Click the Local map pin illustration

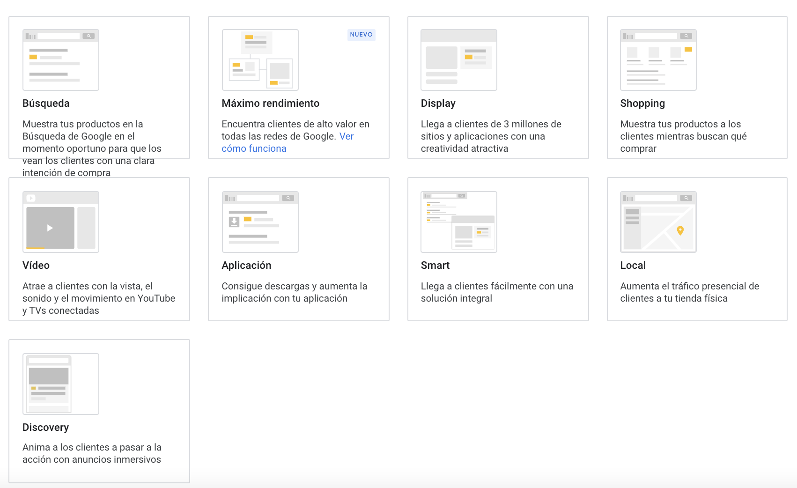pyautogui.click(x=658, y=222)
